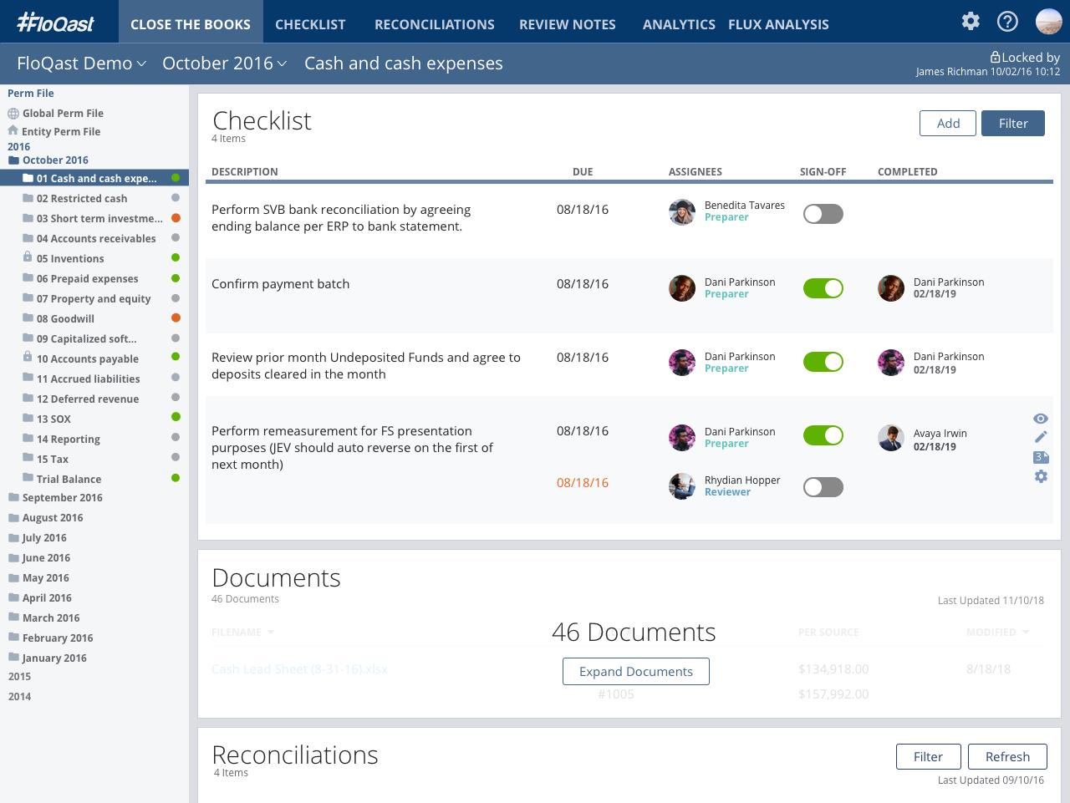Expand the September 2016 folder

(55, 497)
